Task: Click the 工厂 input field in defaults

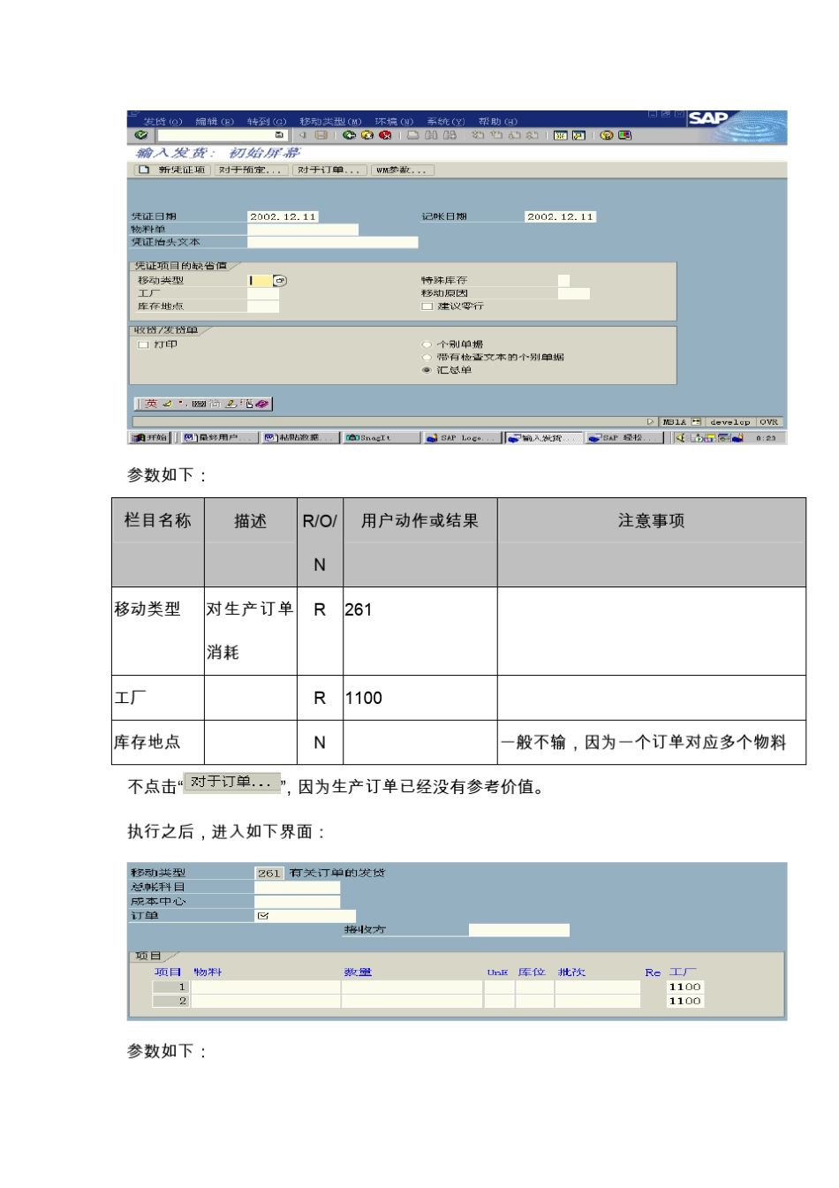Action: [x=263, y=294]
